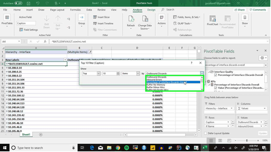This screenshot has width=271, height=152.
Task: Select Inbound Errors in the list
Action: (154, 80)
